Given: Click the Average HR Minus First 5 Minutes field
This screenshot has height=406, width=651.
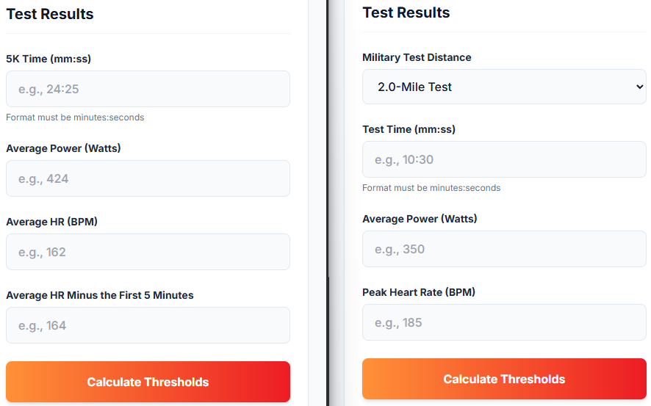Looking at the screenshot, I should pos(148,325).
